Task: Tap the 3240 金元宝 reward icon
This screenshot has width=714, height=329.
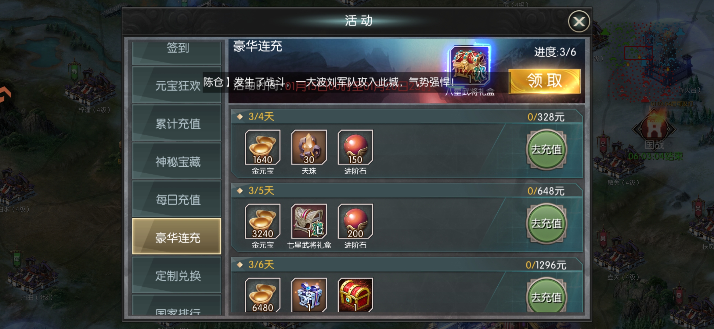Action: pyautogui.click(x=262, y=221)
